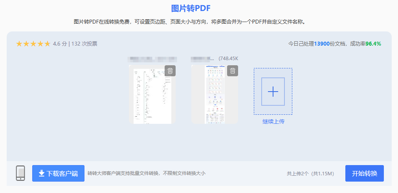Click the 图片转PDF page title
This screenshot has height=193, width=398.
tap(191, 8)
